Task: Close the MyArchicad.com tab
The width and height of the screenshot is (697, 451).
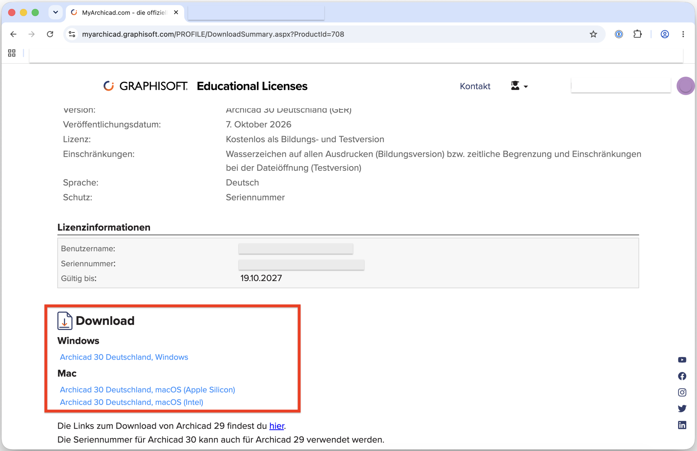Action: [x=176, y=12]
